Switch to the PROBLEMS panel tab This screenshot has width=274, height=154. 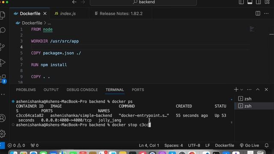coord(26,90)
